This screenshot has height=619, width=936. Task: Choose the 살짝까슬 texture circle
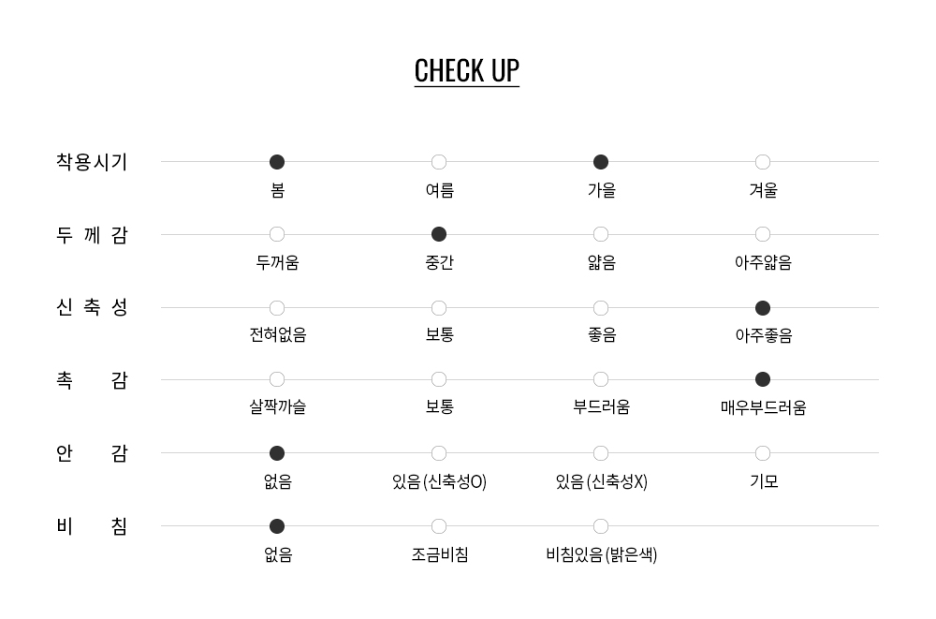[277, 379]
